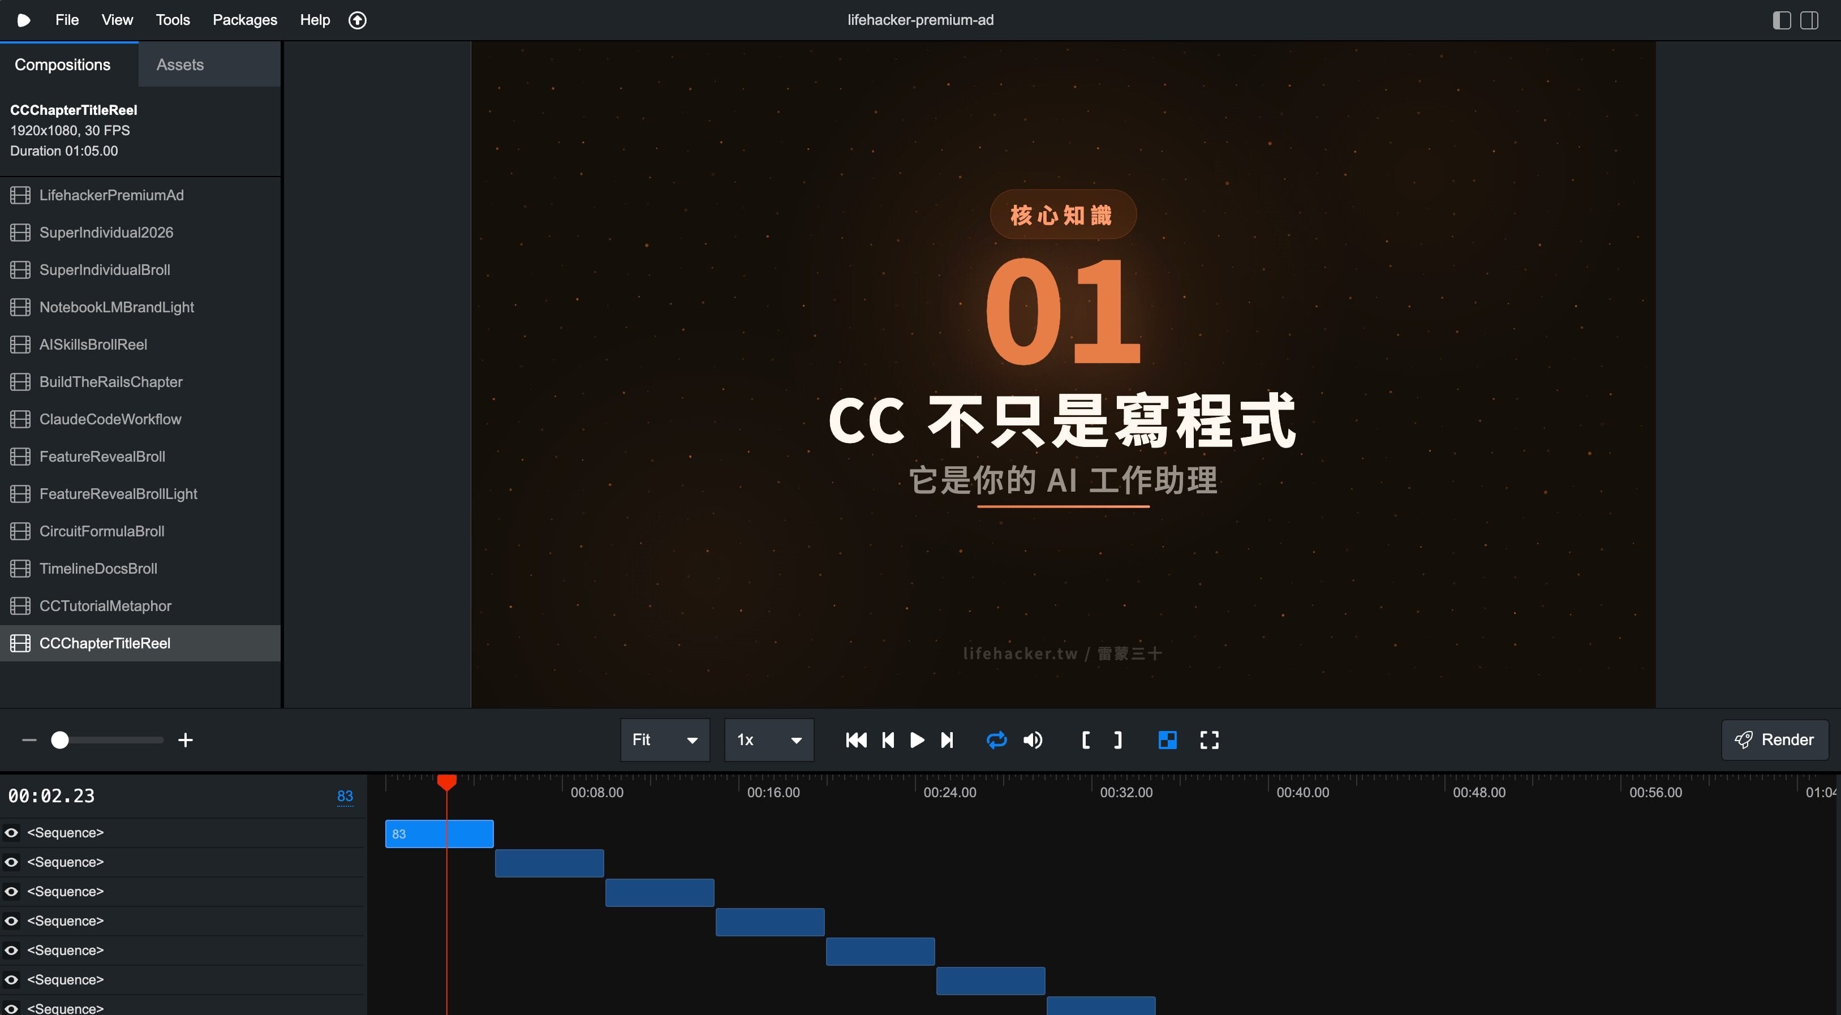Open the Fit zoom dropdown

click(665, 740)
